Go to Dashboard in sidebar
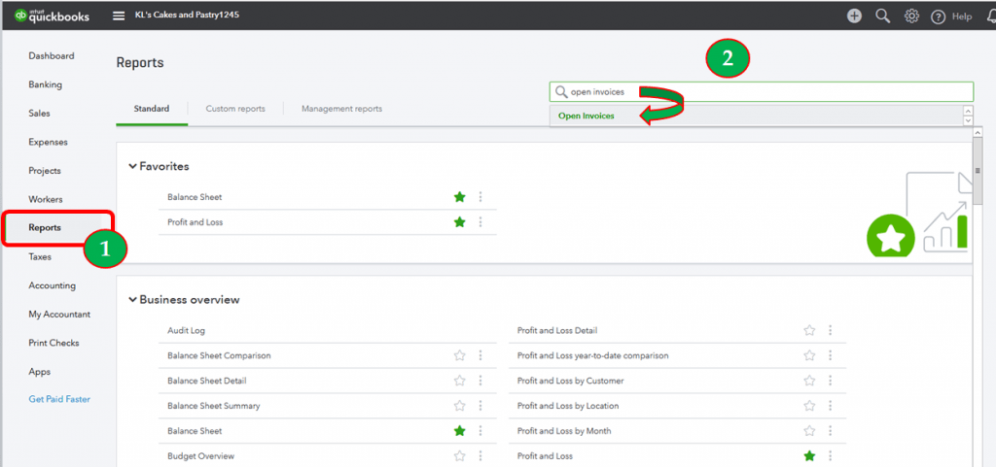The width and height of the screenshot is (996, 467). pos(52,55)
